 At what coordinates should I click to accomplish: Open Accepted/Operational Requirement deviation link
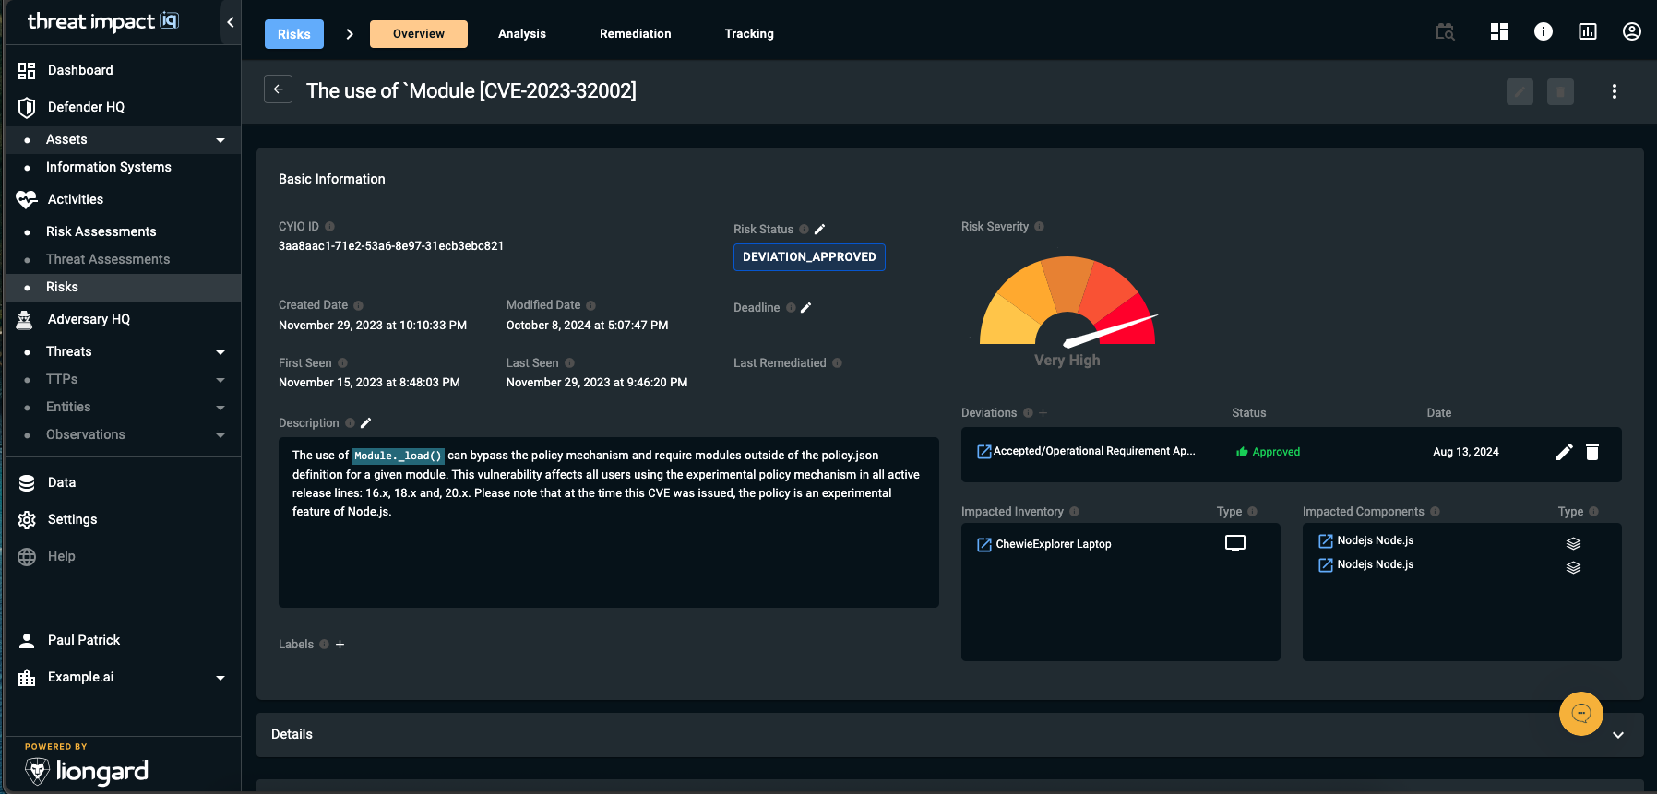[1086, 452]
